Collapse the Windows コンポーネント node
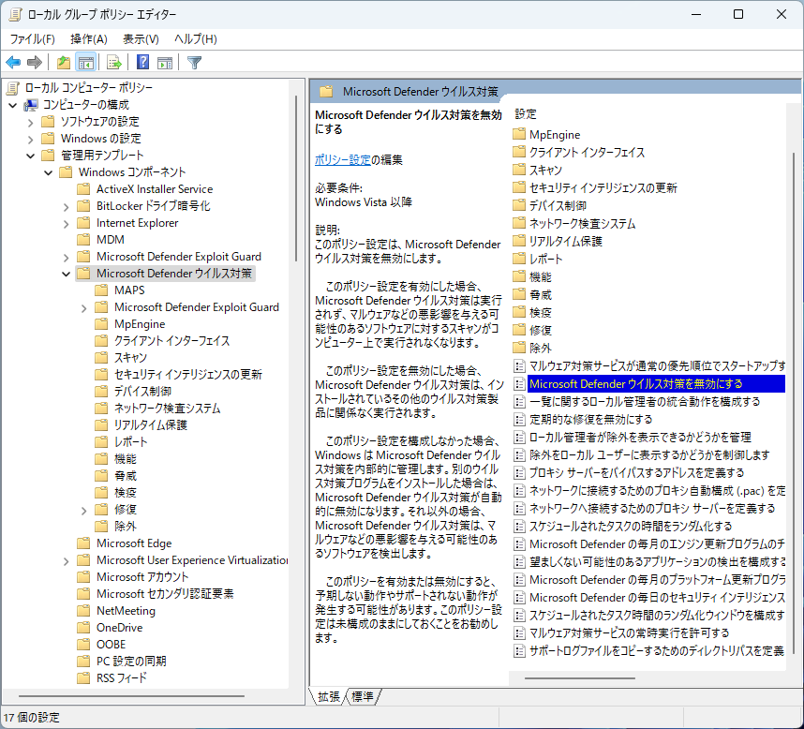The image size is (804, 729). [48, 172]
